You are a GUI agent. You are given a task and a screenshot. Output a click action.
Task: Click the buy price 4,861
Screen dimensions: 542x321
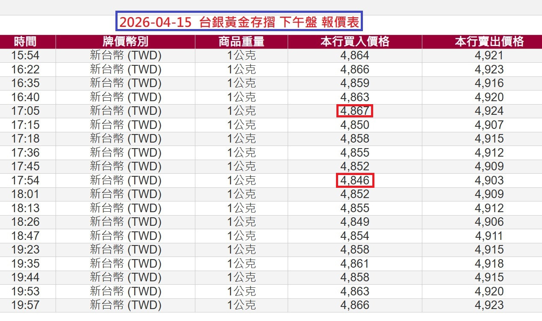pyautogui.click(x=355, y=264)
